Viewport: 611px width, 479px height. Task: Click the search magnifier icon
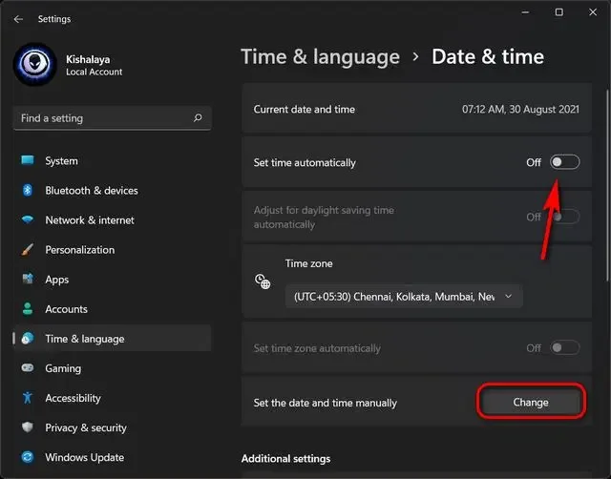coord(198,117)
